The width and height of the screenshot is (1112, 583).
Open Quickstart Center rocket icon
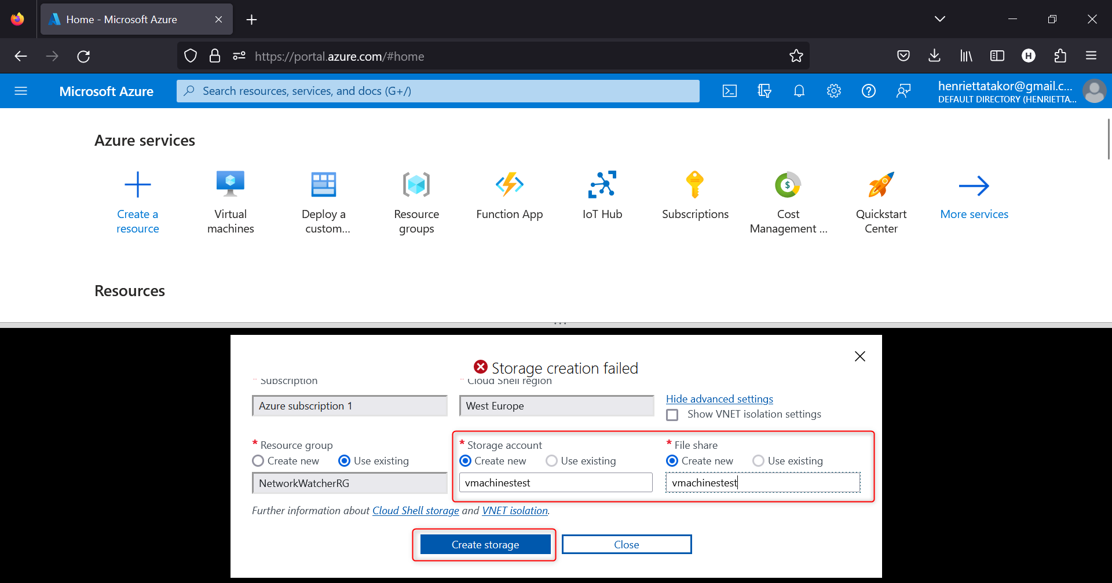(x=881, y=185)
